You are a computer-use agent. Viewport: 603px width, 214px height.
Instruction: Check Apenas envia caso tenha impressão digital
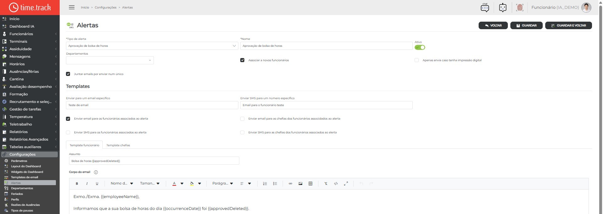(417, 60)
